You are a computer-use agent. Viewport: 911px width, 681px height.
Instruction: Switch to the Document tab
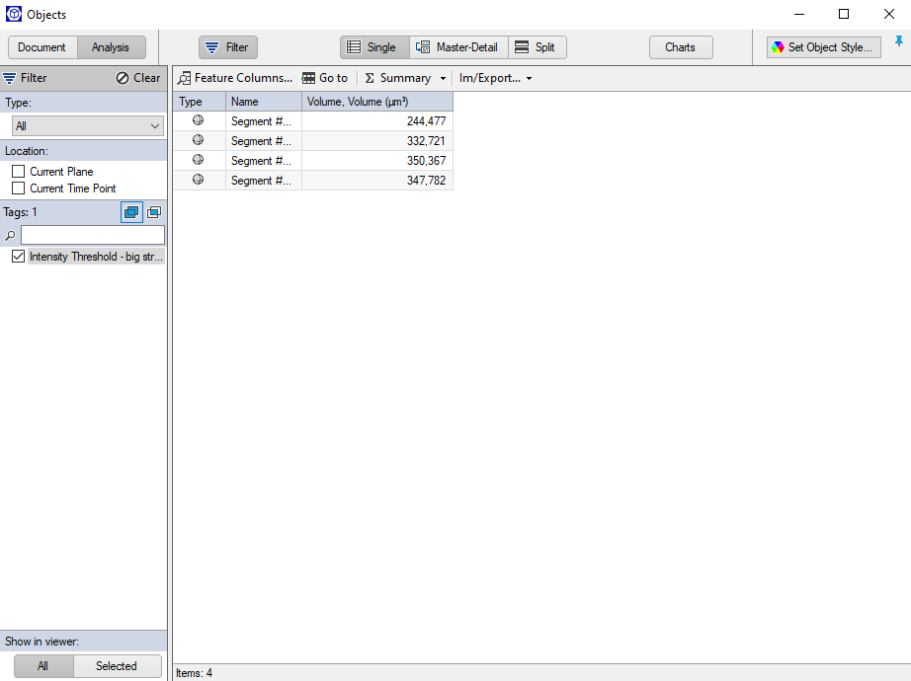[42, 46]
